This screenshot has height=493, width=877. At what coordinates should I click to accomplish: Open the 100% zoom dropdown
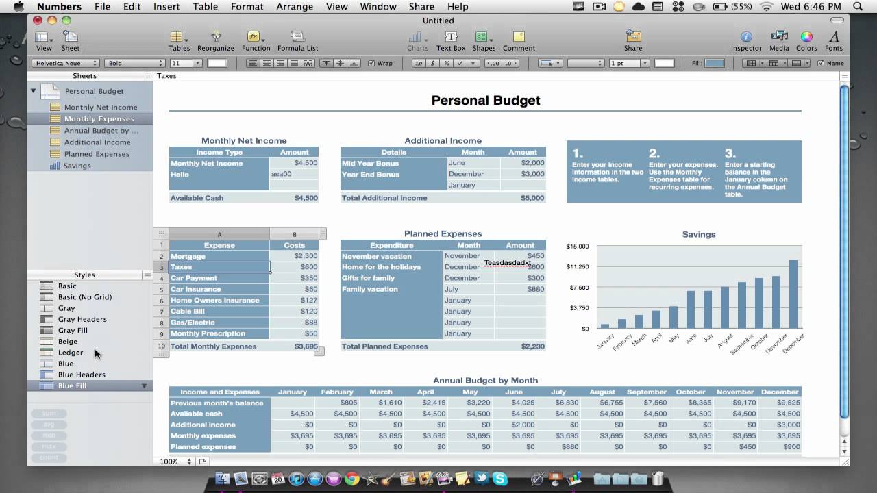177,462
